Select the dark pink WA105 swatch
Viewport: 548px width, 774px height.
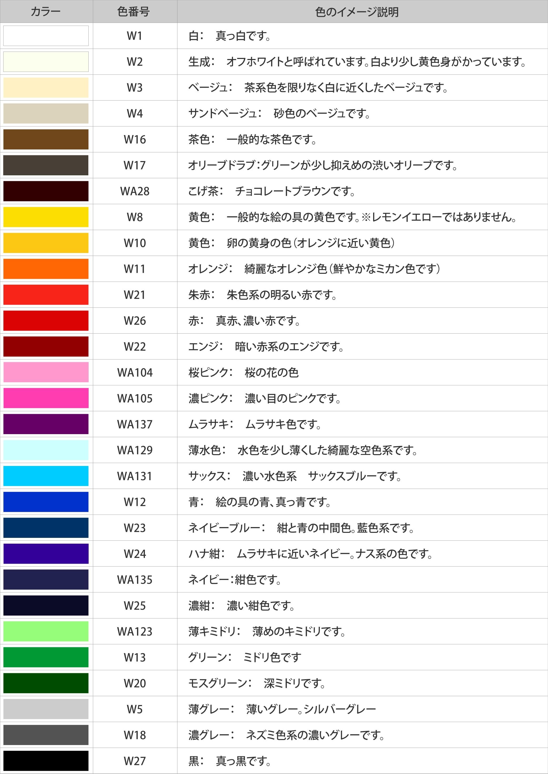click(46, 398)
